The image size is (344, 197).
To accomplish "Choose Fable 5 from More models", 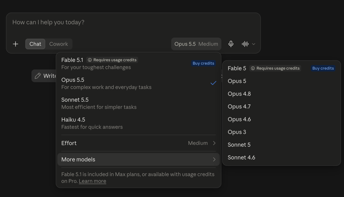I will coord(281,68).
